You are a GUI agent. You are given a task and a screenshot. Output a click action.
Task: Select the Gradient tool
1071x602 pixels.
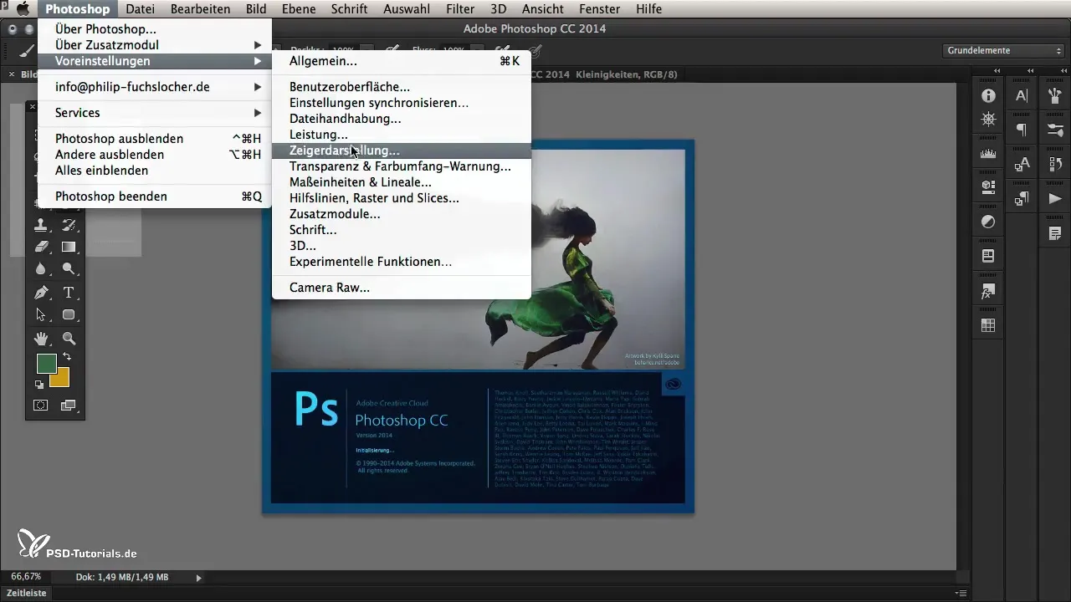pyautogui.click(x=69, y=247)
